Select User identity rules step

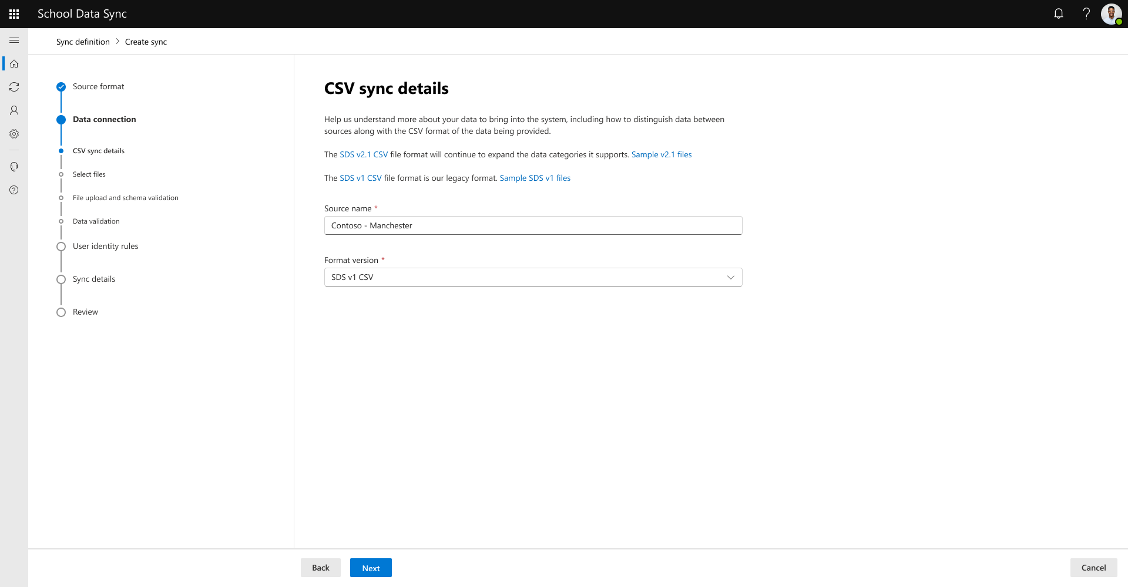[105, 246]
